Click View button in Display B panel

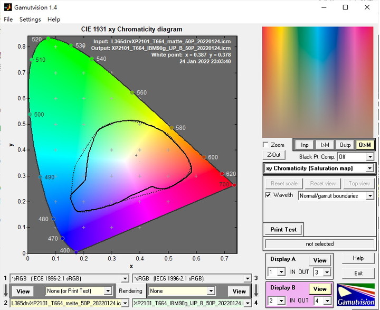pos(320,289)
